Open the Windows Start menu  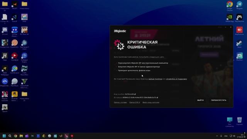click(4, 136)
